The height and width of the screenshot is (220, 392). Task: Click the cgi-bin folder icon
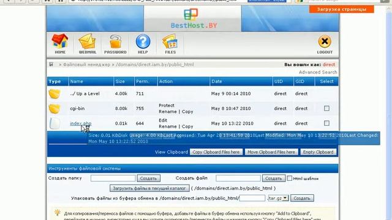click(x=55, y=109)
